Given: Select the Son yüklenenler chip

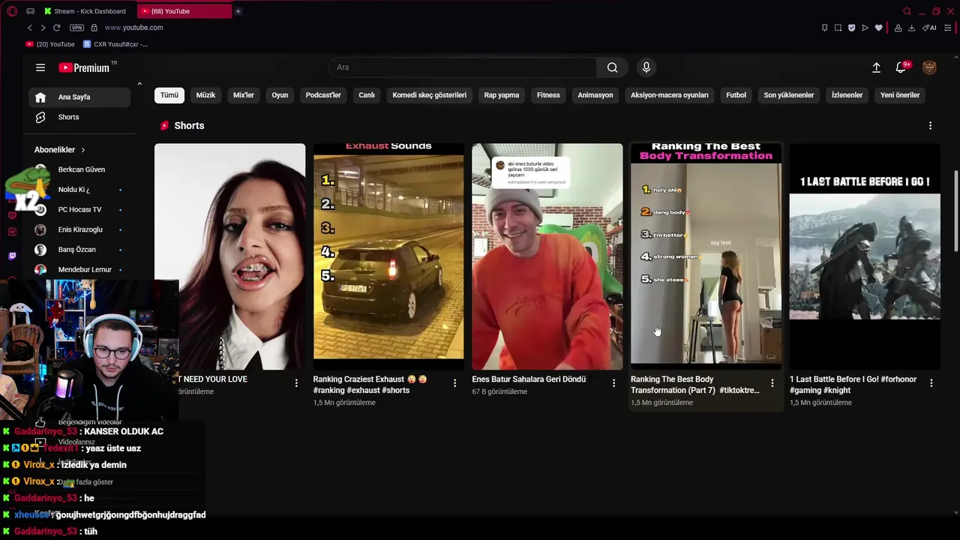Looking at the screenshot, I should pyautogui.click(x=789, y=95).
